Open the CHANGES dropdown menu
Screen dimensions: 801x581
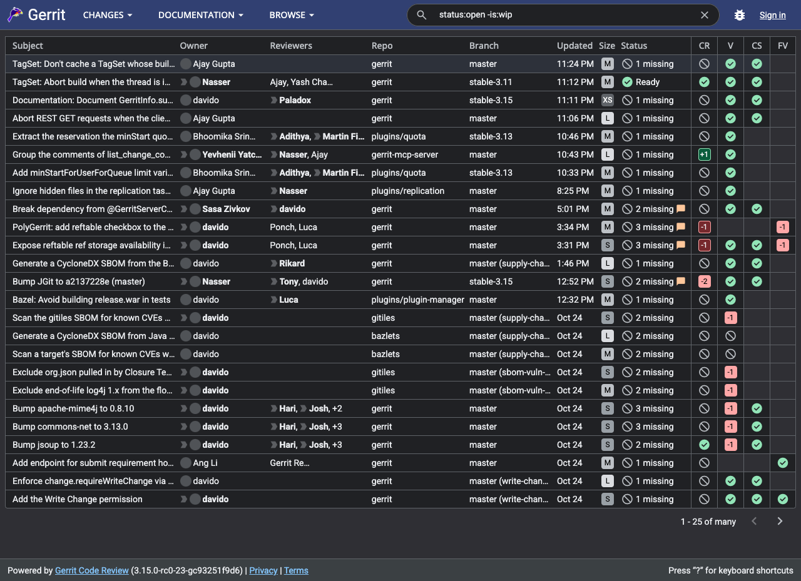tap(108, 15)
